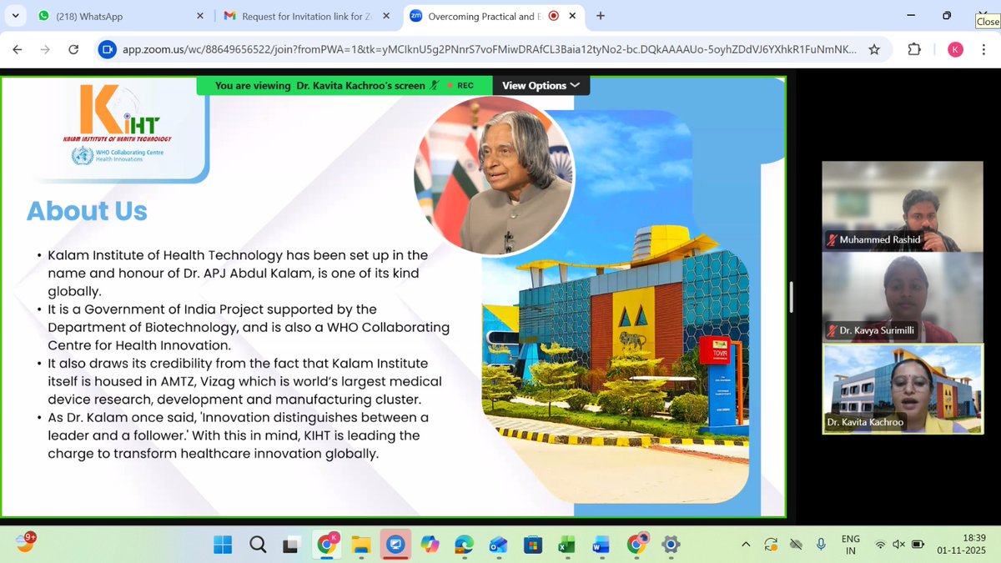Viewport: 1001px width, 563px height.
Task: Click the 'About Us' slide heading
Action: coord(87,211)
